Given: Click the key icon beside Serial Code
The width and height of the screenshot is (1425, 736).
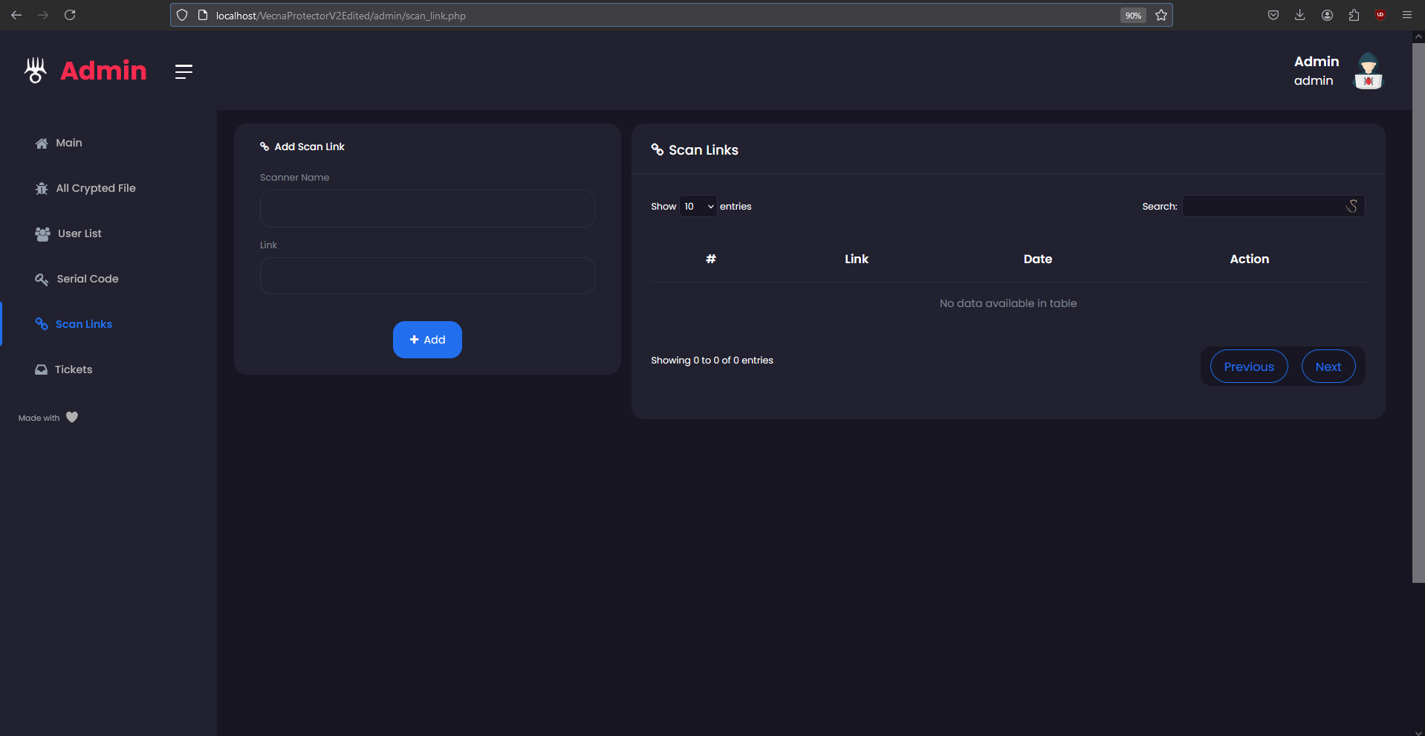Looking at the screenshot, I should [x=42, y=280].
